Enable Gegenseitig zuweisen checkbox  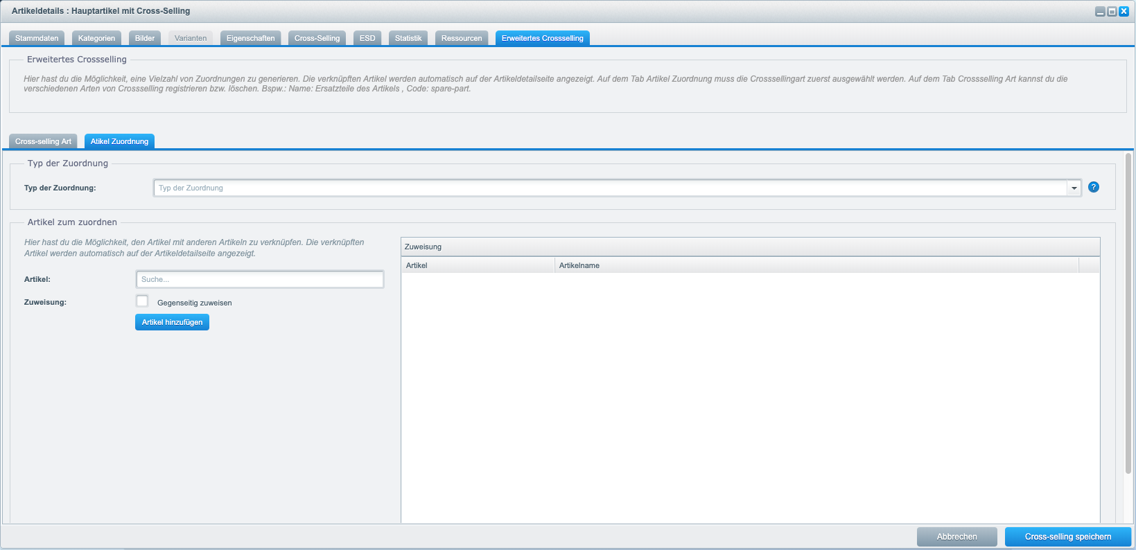tap(142, 301)
